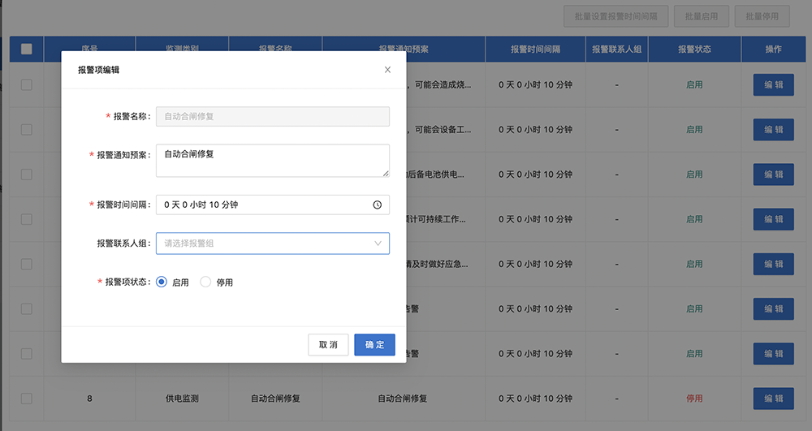Click the 批量启用 button

point(702,16)
